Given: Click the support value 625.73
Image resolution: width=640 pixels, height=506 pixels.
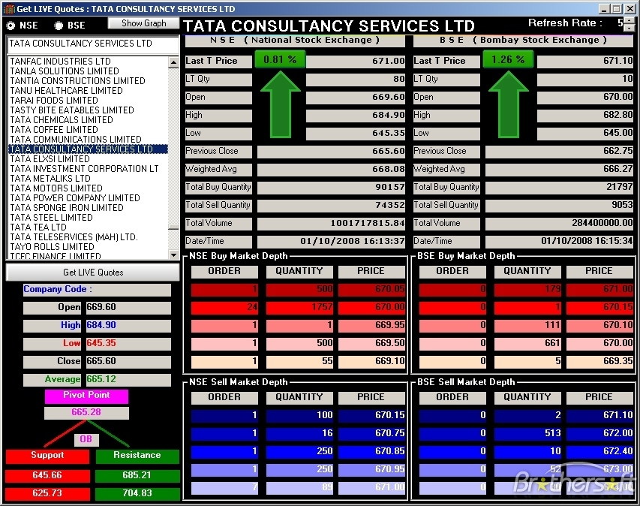Looking at the screenshot, I should click(x=47, y=494).
